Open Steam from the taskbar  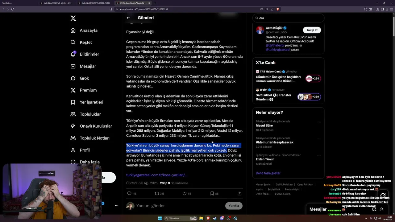(x=215, y=218)
